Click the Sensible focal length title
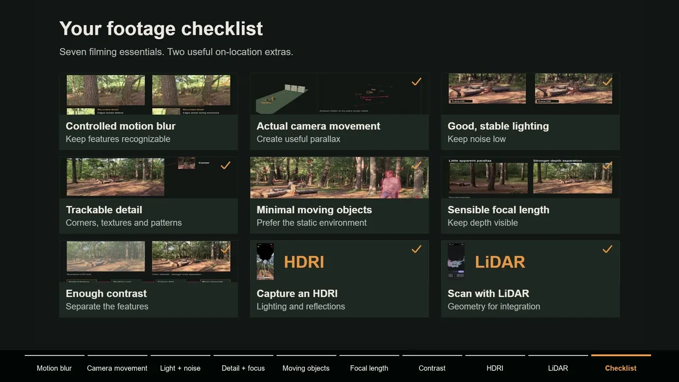This screenshot has height=382, width=679. point(498,210)
